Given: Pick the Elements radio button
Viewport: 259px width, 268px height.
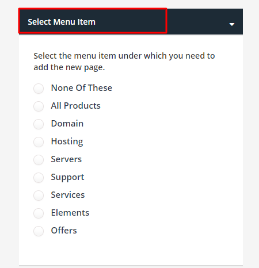Looking at the screenshot, I should 39,213.
